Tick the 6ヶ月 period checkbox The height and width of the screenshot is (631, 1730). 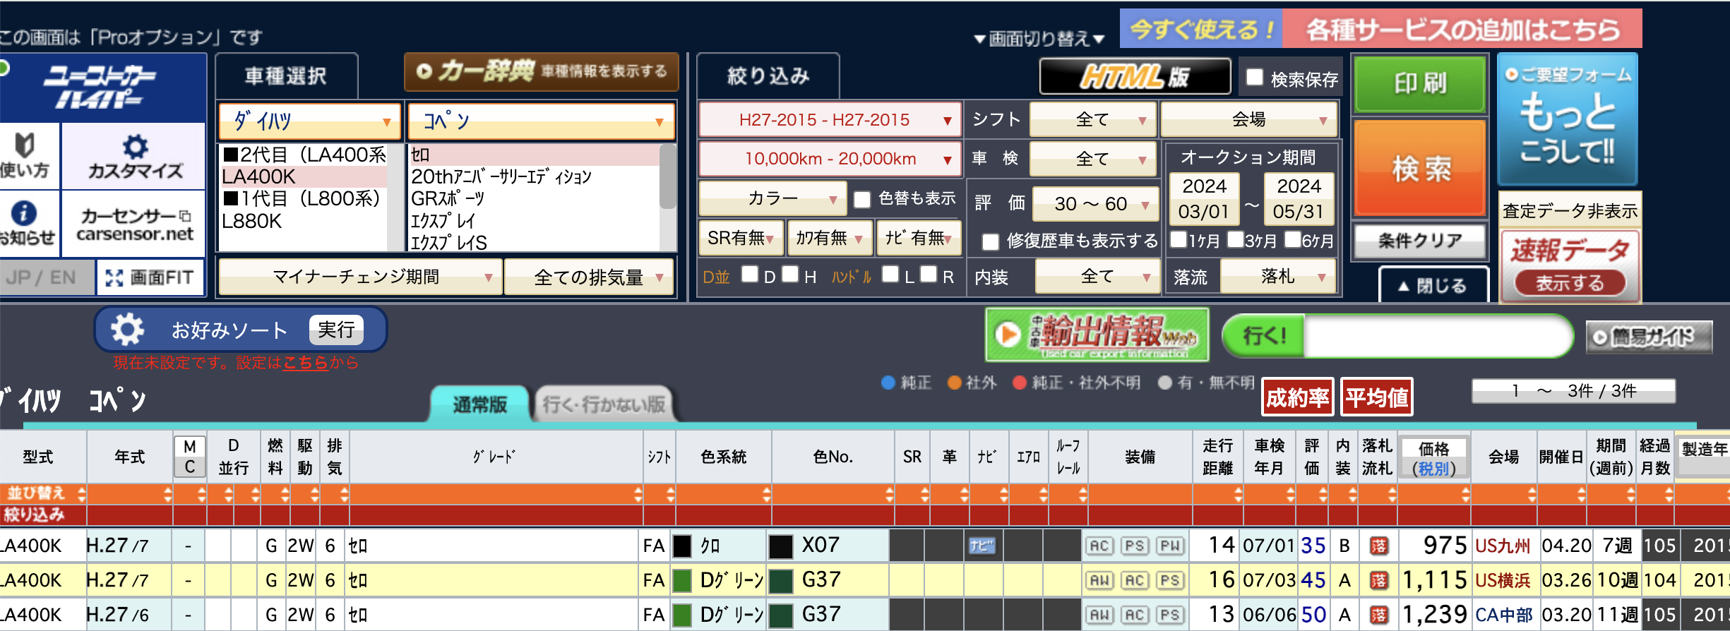tap(1292, 239)
